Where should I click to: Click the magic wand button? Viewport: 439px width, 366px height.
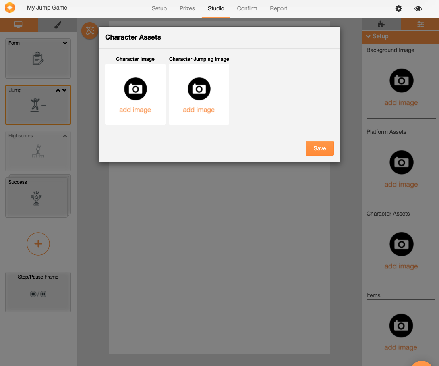point(89,31)
